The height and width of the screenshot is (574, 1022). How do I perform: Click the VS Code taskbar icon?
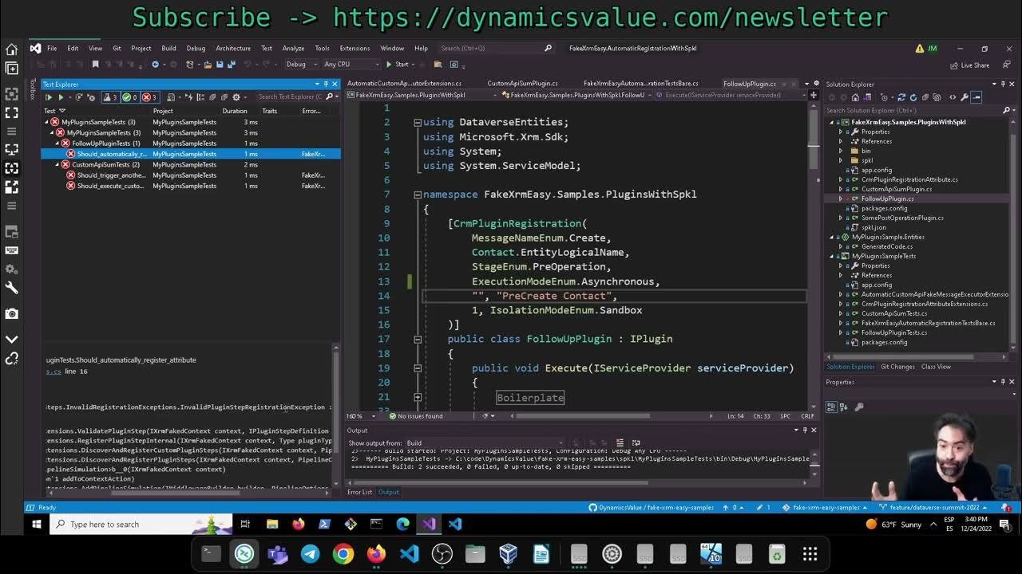click(x=455, y=524)
